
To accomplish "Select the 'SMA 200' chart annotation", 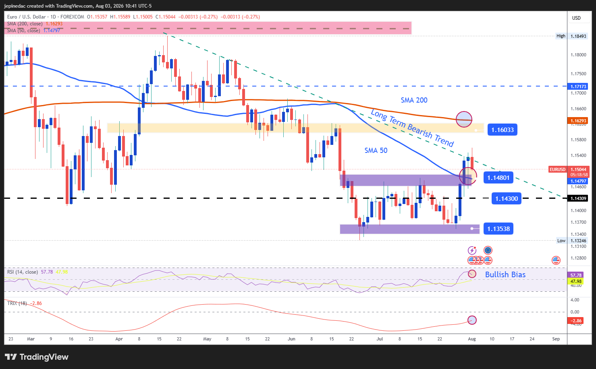I will (x=414, y=100).
